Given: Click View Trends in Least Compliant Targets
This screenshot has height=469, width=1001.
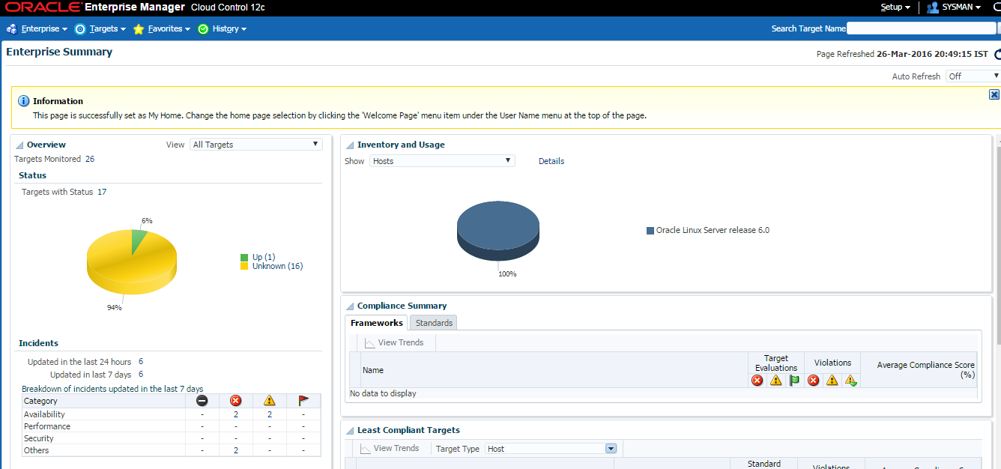Looking at the screenshot, I should tap(390, 448).
